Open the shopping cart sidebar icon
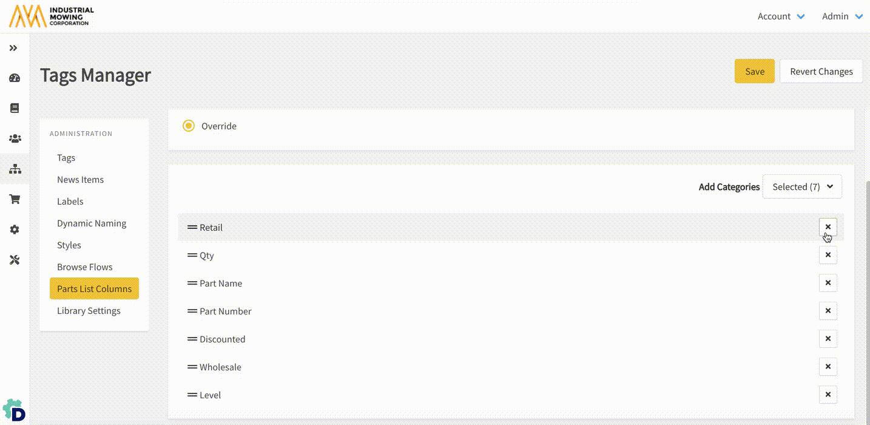 pos(15,199)
